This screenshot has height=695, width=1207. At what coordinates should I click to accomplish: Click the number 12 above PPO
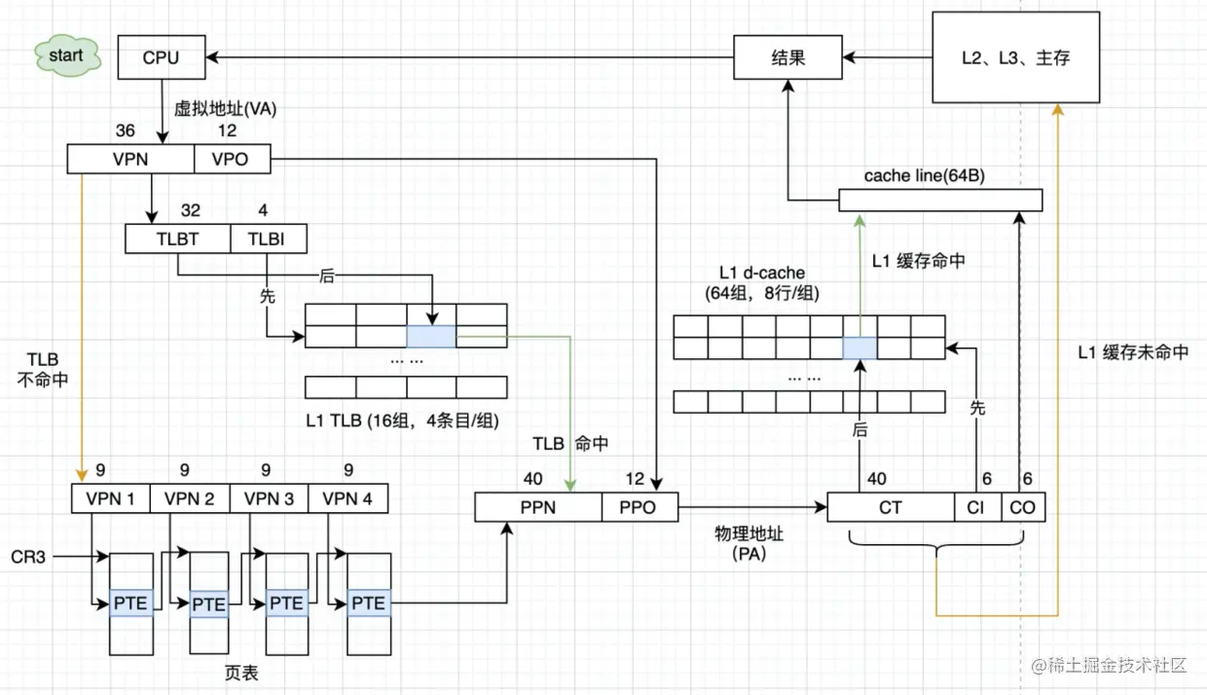[635, 479]
